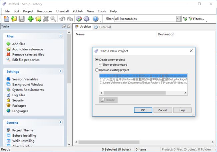The width and height of the screenshot is (217, 152).
Task: Open the Tools menu
Action: pos(102,11)
